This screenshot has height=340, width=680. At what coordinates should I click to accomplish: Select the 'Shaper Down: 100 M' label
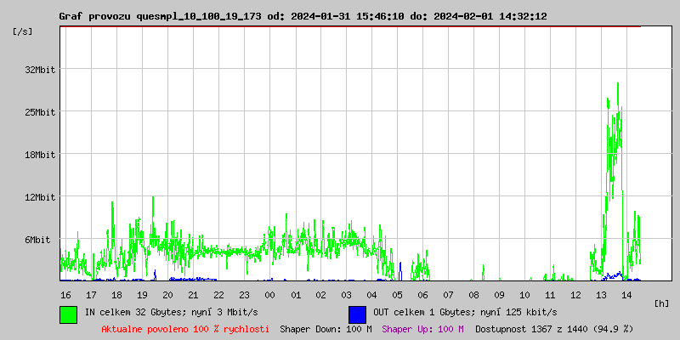click(326, 329)
